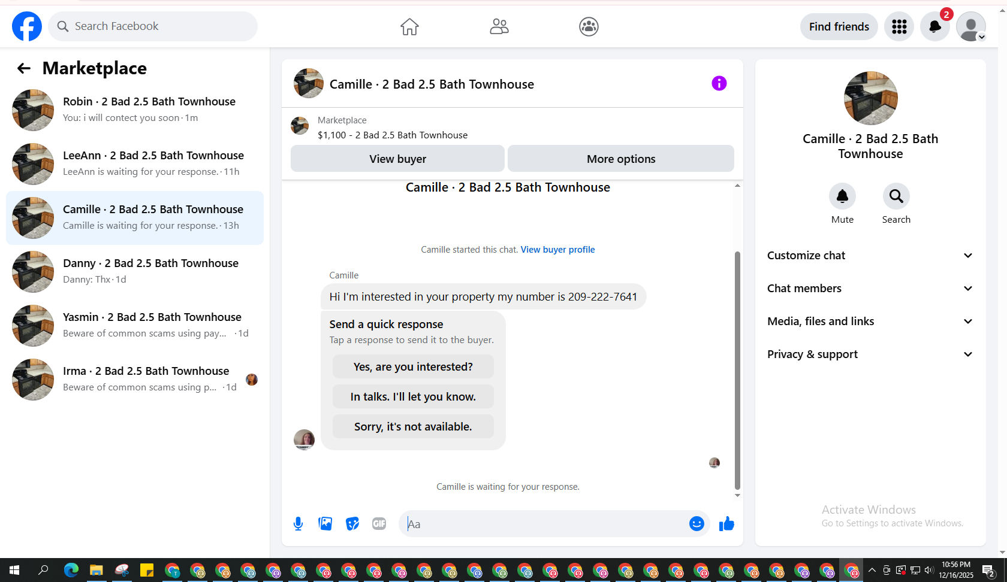Open the account profile menu
Viewport: 1007px width, 582px height.
971,26
